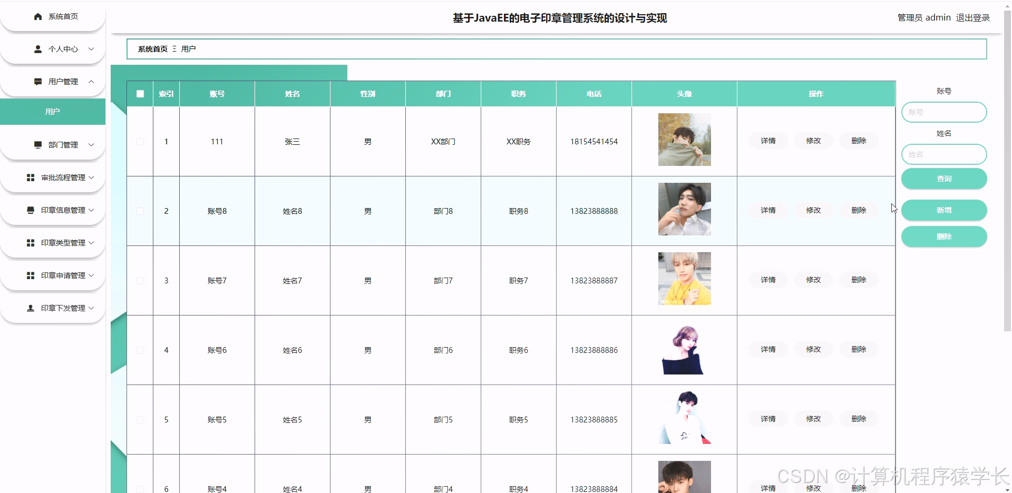
Task: Open 详情 for 账号8 row
Action: pos(768,210)
